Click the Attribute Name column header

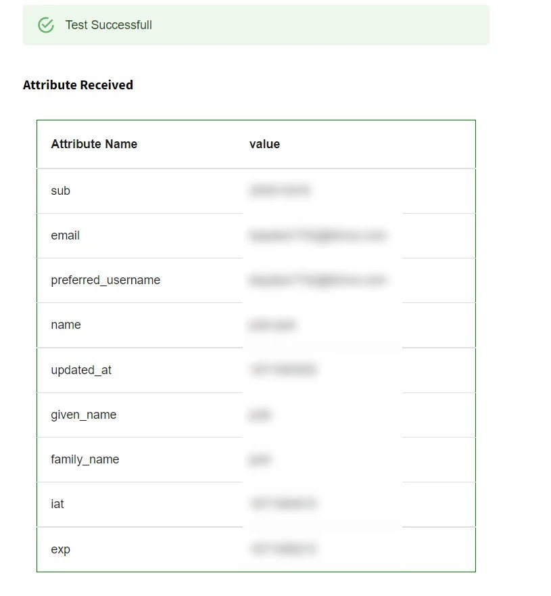click(x=94, y=144)
